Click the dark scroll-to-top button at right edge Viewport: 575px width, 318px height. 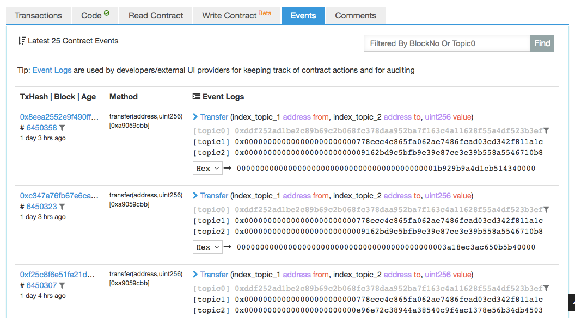tap(571, 302)
